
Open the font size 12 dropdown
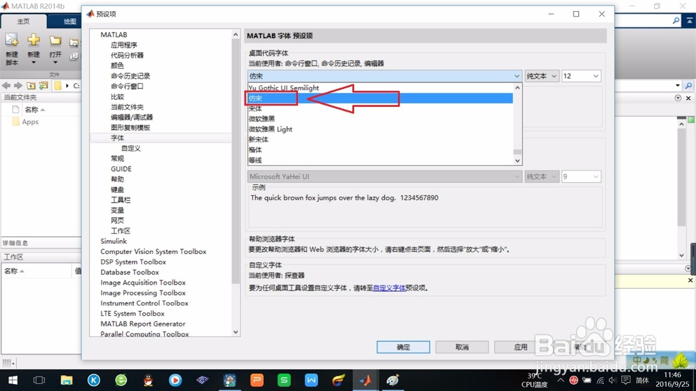tap(580, 76)
